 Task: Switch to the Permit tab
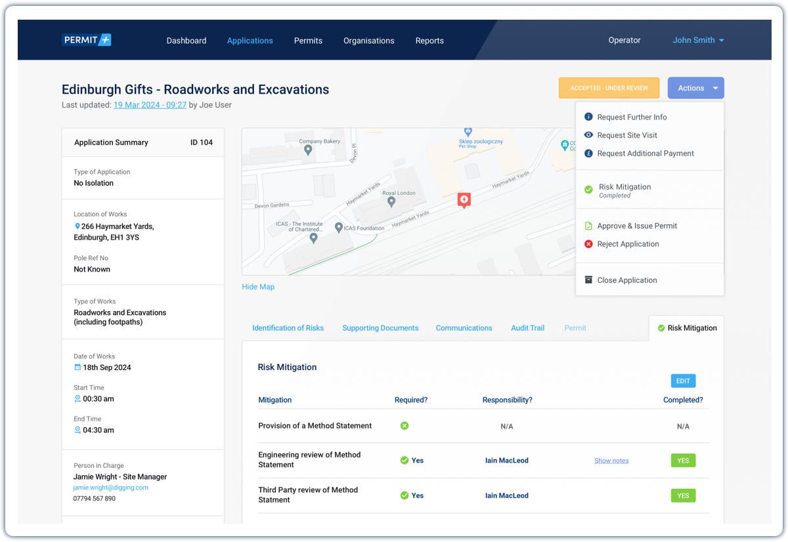[575, 328]
